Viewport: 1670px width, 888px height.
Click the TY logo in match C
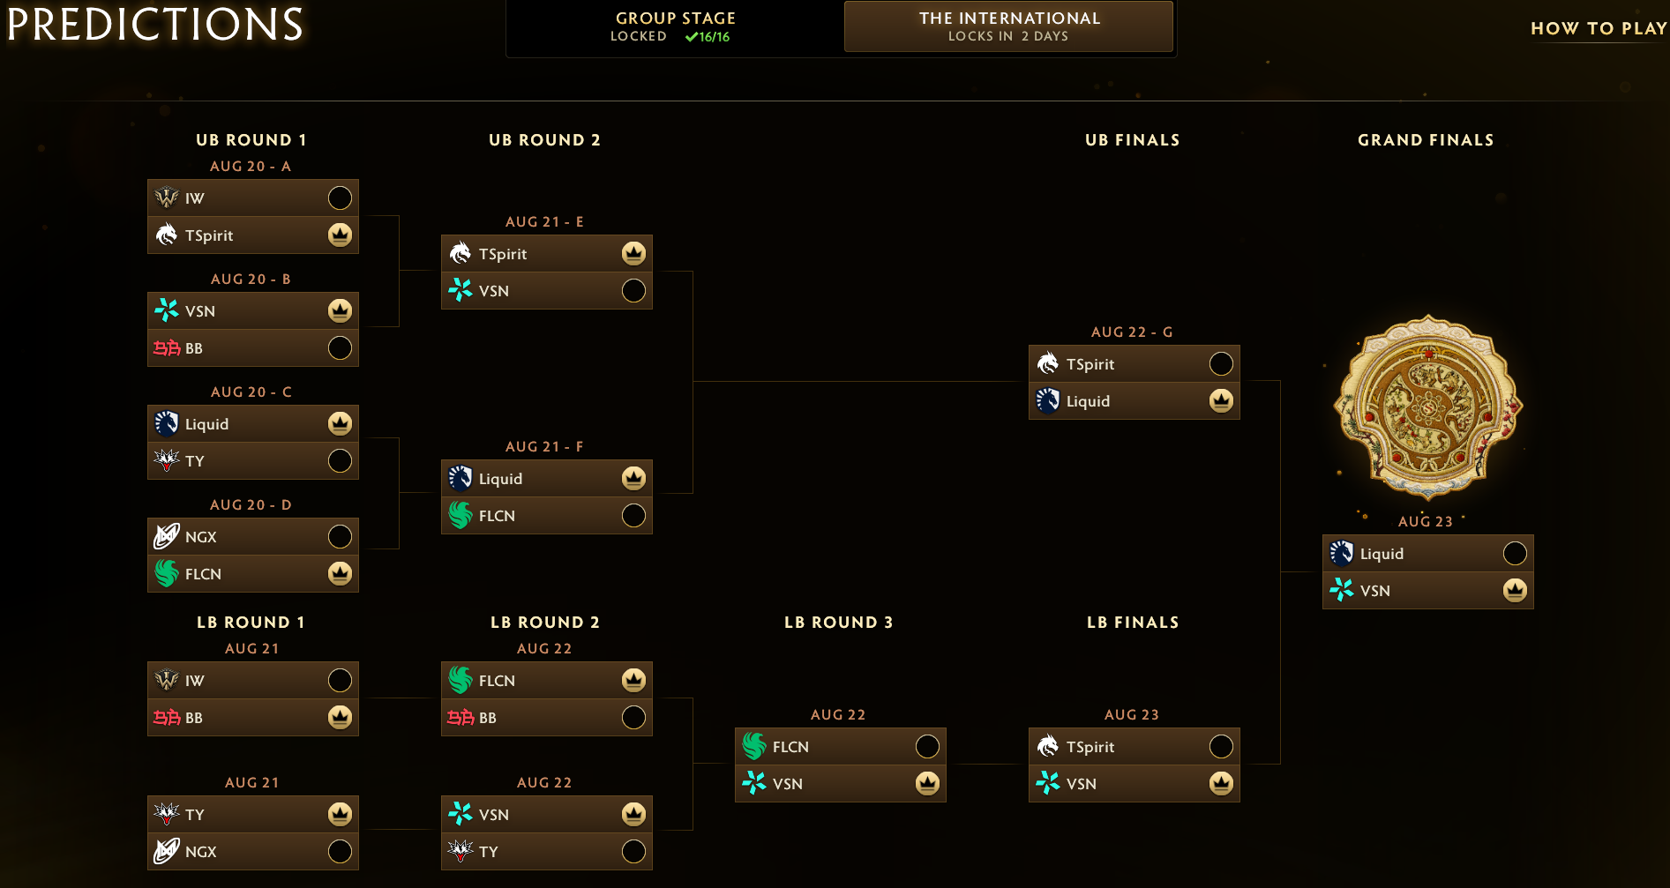[x=167, y=460]
